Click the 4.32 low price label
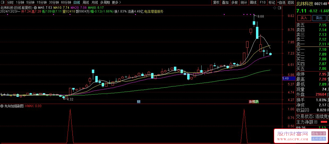 pos(70,99)
